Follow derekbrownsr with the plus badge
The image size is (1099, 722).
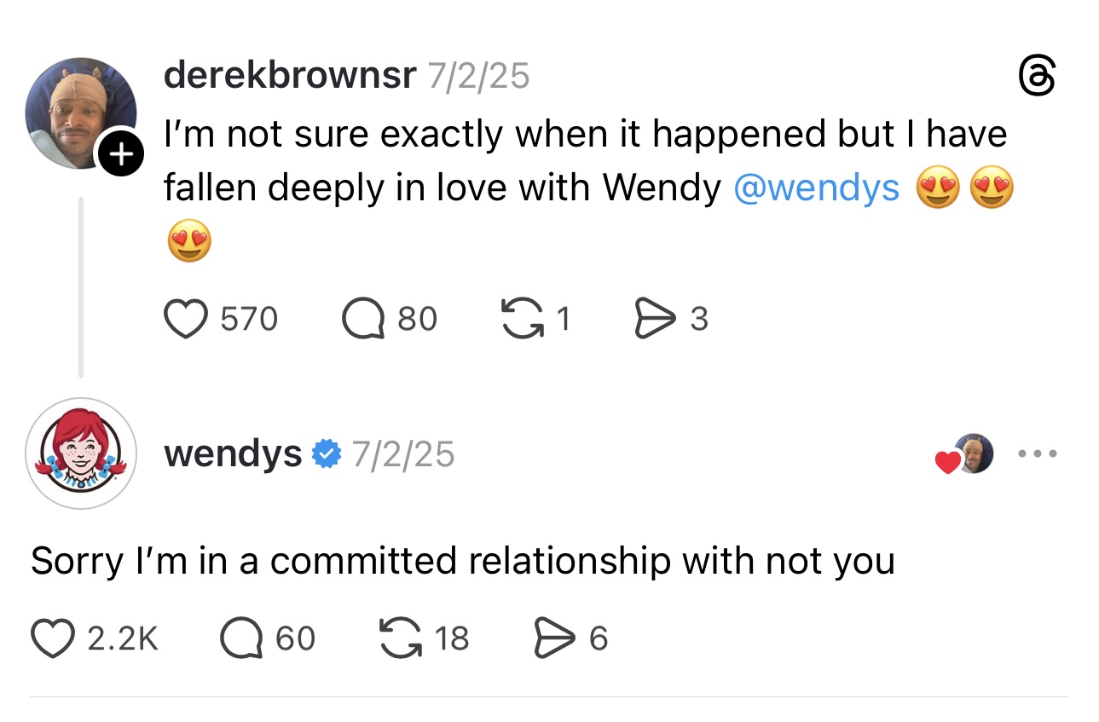[x=122, y=154]
